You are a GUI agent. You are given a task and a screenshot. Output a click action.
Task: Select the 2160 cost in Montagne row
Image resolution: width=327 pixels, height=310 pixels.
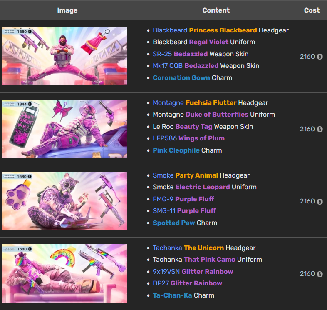(x=307, y=129)
